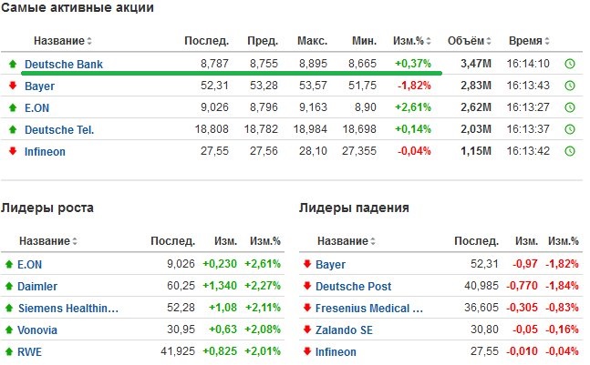Click red down arrow beside Deutsche Post

click(307, 286)
